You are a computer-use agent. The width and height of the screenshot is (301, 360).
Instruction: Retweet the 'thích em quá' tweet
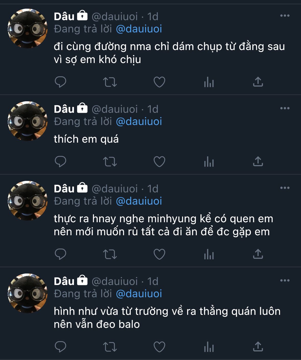tap(110, 162)
